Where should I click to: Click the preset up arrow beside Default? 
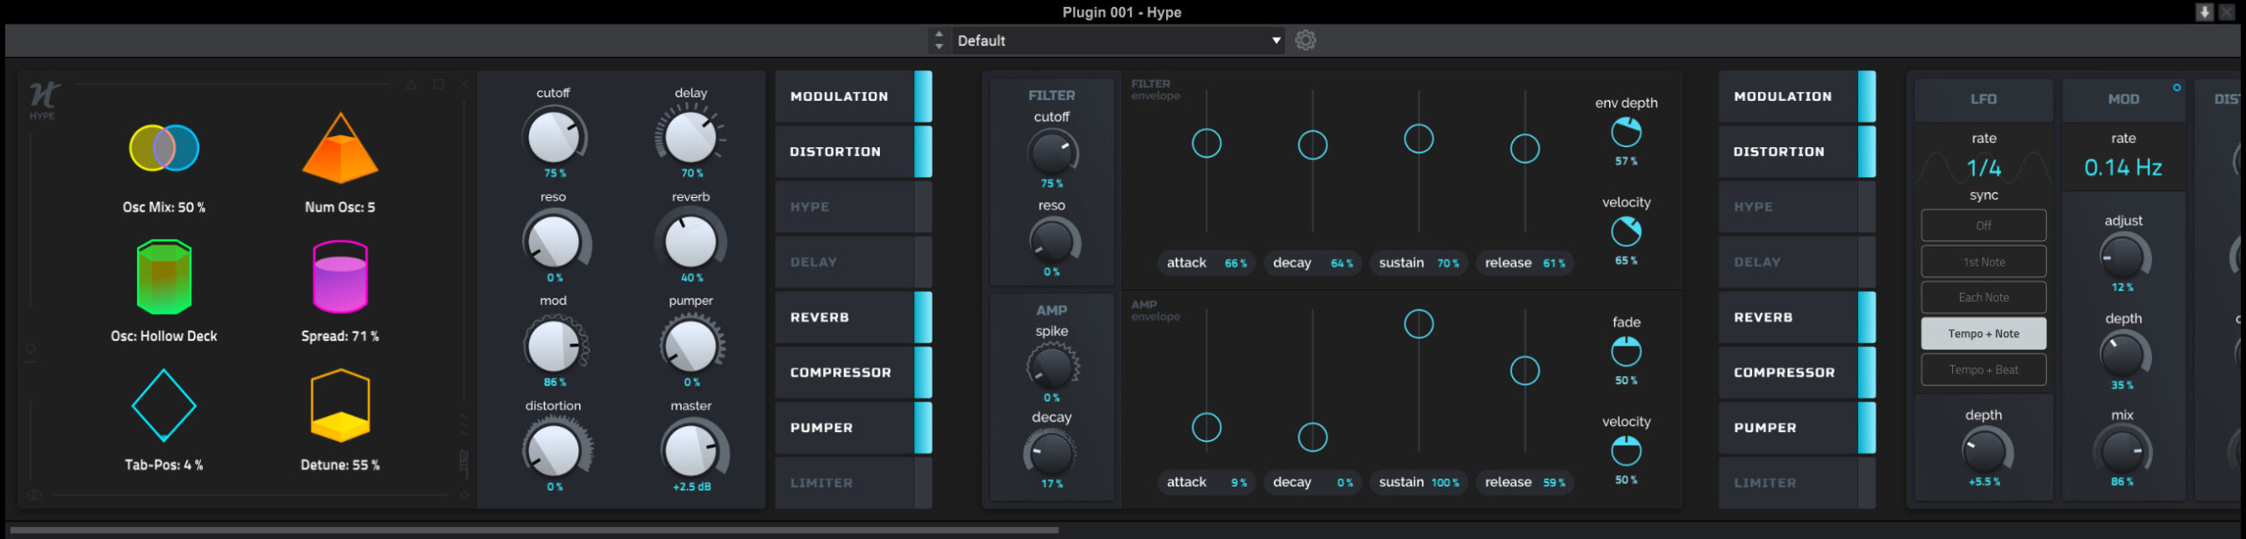point(939,34)
